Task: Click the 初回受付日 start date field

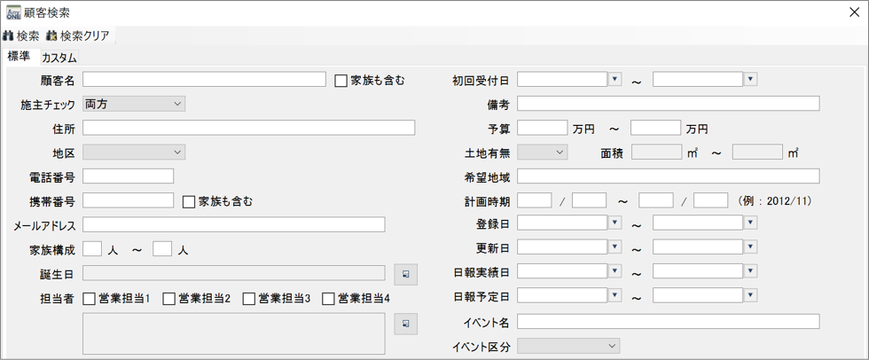Action: point(562,79)
